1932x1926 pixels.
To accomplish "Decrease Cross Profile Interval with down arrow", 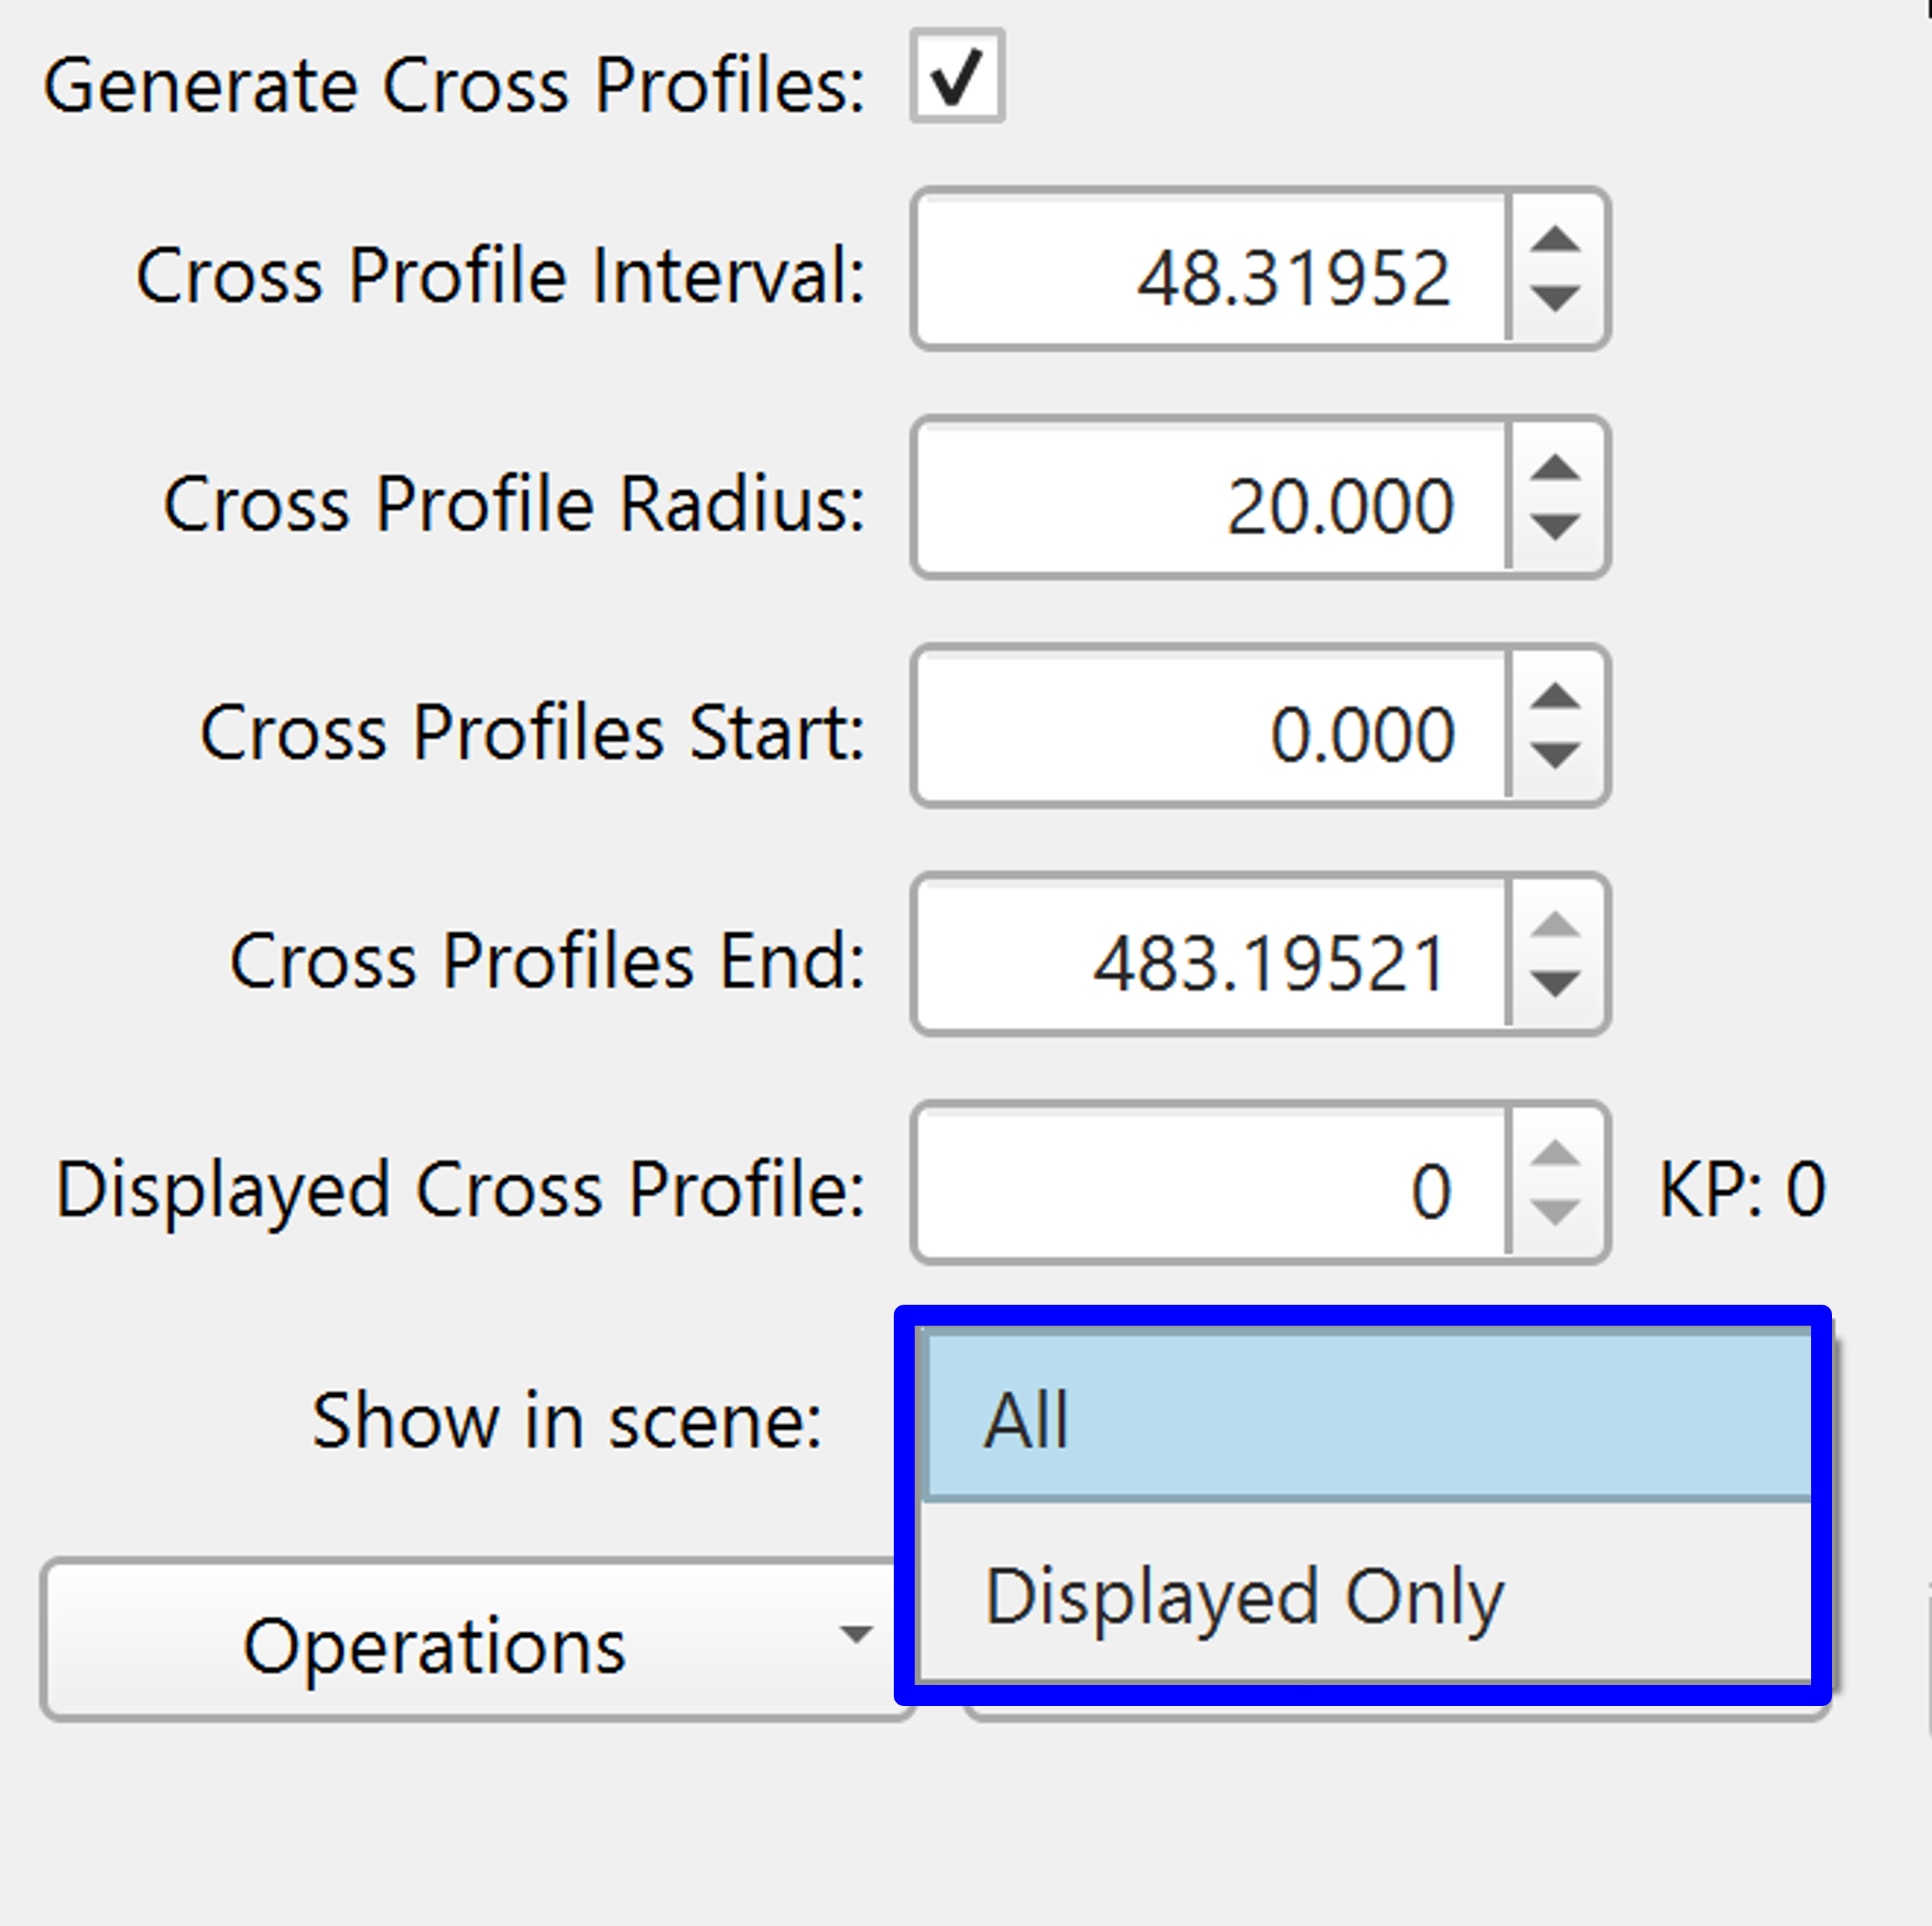I will (1555, 298).
